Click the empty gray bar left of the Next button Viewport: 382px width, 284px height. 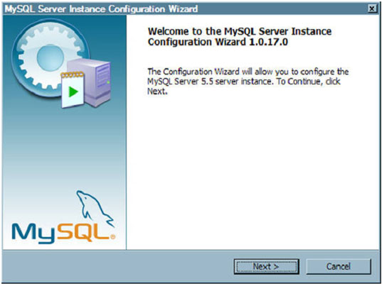[x=117, y=266]
